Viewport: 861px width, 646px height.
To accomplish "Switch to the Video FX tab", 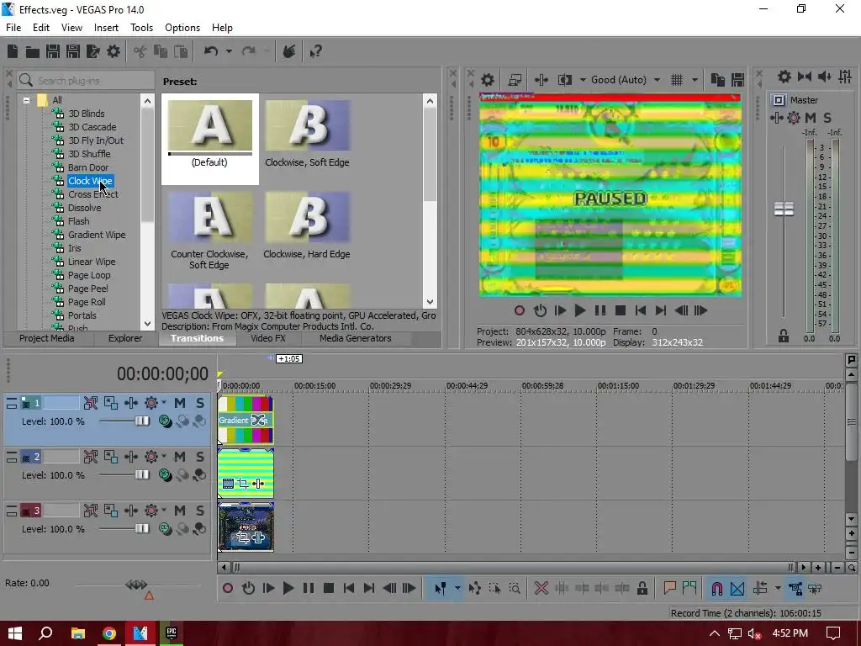I will pos(268,338).
